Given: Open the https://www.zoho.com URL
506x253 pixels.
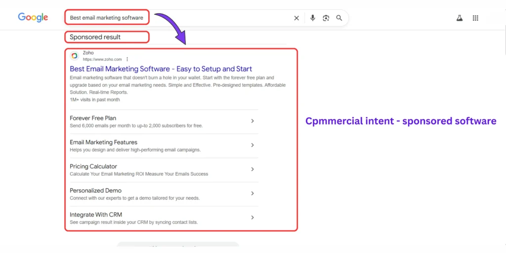Looking at the screenshot, I should pyautogui.click(x=102, y=59).
